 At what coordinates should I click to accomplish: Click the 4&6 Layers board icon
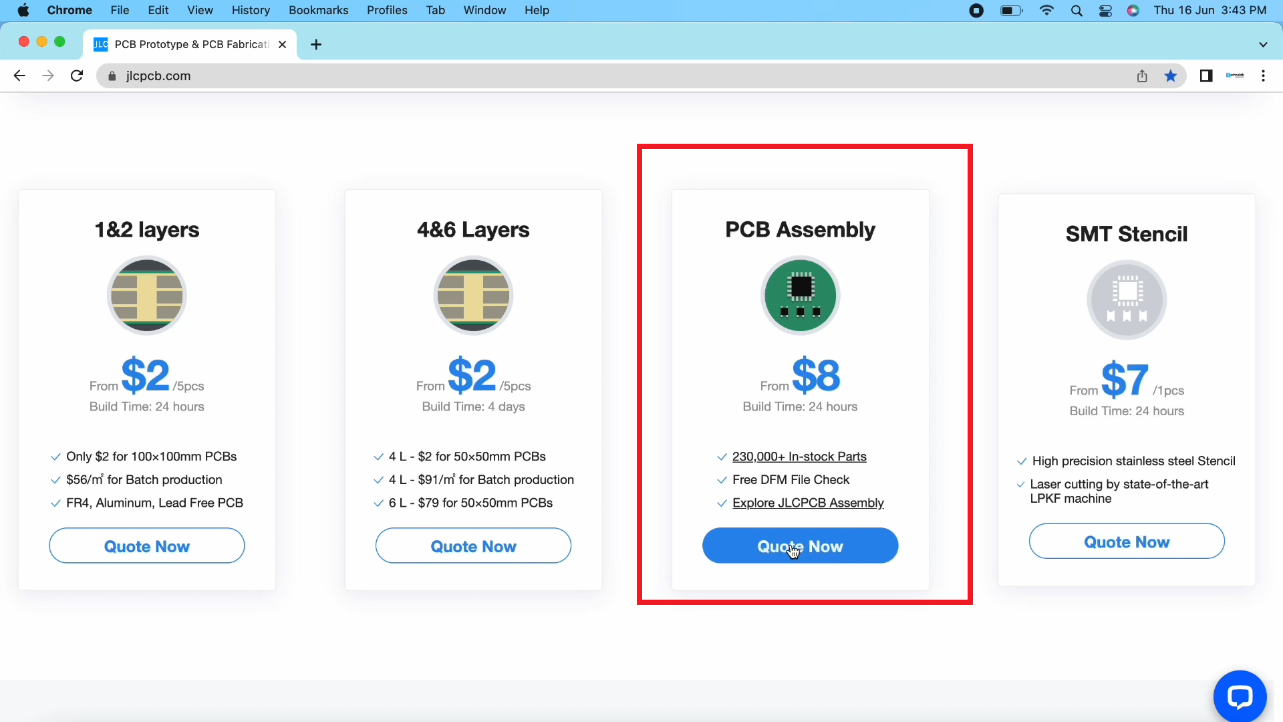[473, 295]
